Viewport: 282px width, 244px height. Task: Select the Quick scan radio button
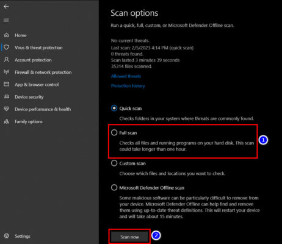(x=114, y=108)
